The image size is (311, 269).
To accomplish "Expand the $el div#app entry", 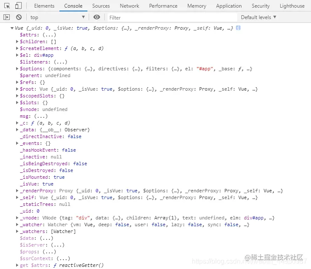I will pyautogui.click(x=17, y=55).
